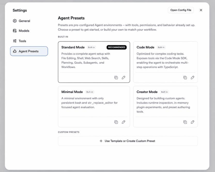Click the Models sidebar icon
This screenshot has height=172, width=215.
coord(15,31)
